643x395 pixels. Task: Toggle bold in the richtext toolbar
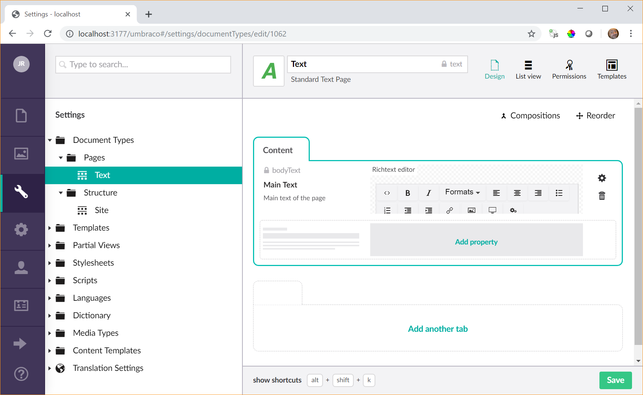tap(408, 193)
